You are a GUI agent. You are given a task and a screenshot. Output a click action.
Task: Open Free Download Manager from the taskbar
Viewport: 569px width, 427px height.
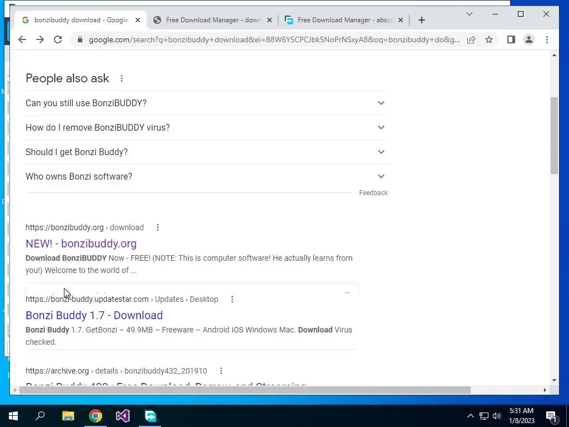pyautogui.click(x=150, y=416)
